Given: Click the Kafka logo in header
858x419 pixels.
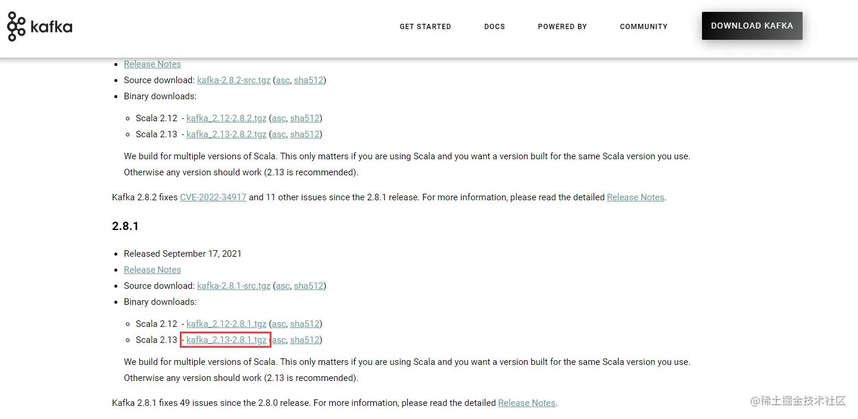Looking at the screenshot, I should pos(40,27).
